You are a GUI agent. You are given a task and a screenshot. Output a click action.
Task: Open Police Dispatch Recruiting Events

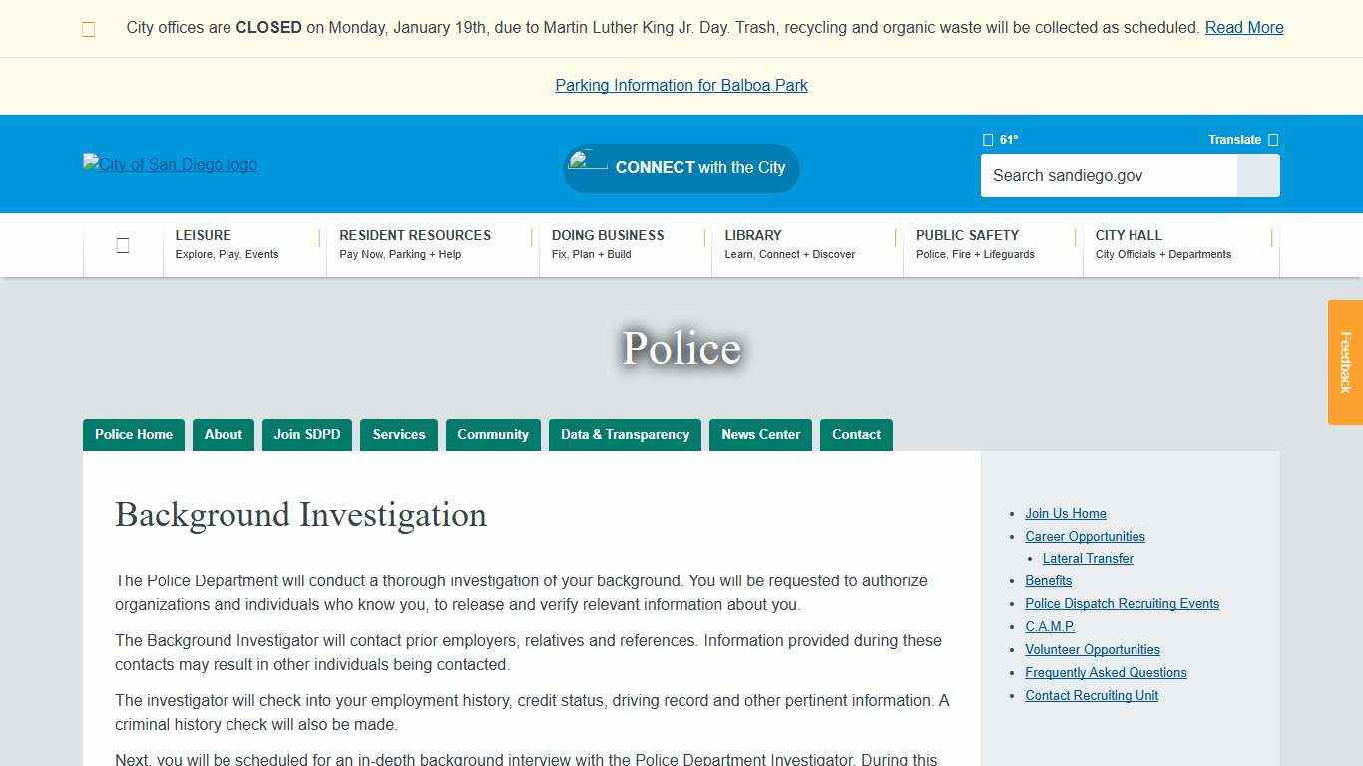click(x=1122, y=603)
